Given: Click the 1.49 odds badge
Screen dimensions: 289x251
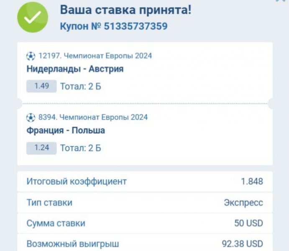Looking at the screenshot, I should 41,86.
